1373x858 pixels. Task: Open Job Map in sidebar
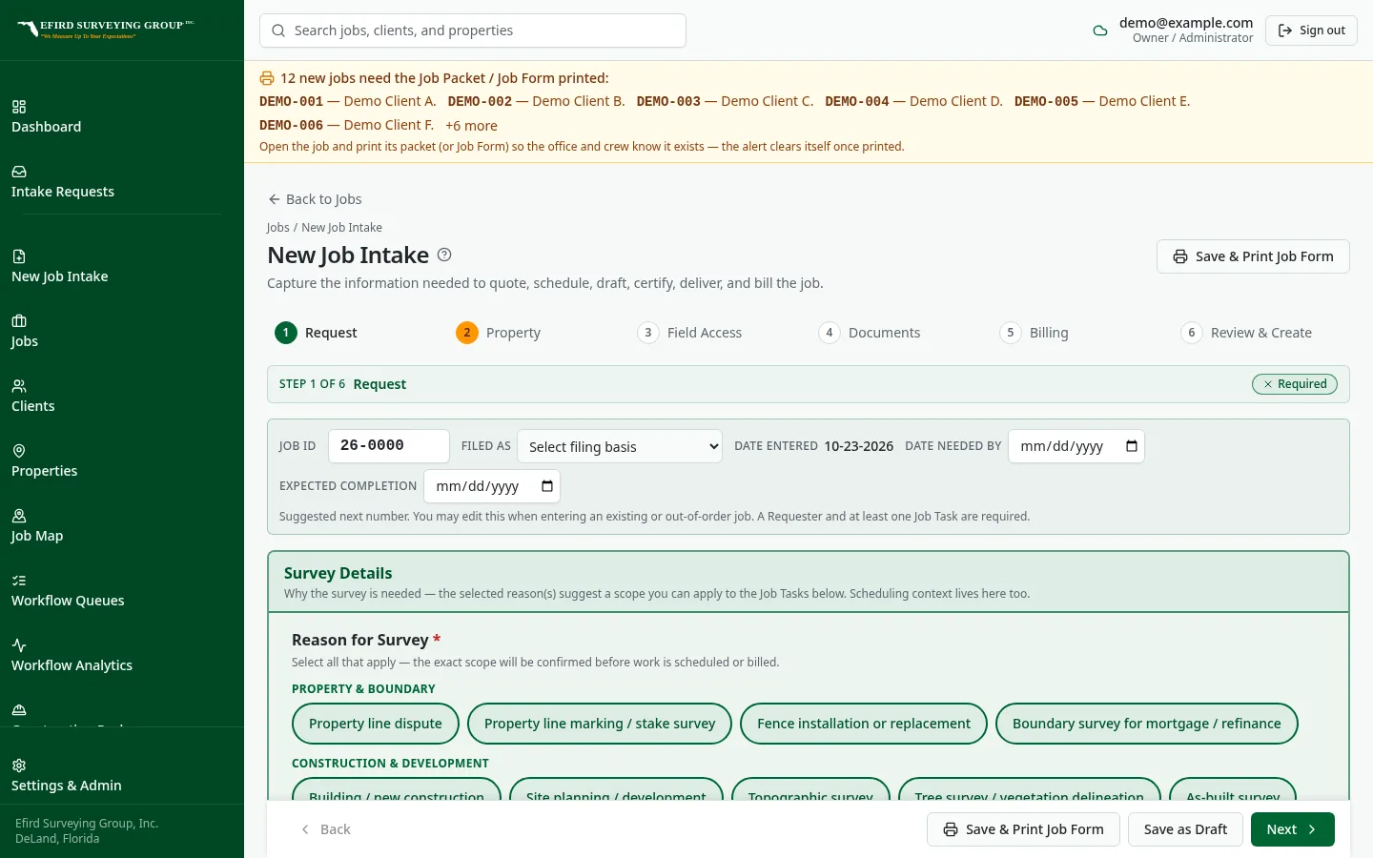tap(37, 526)
